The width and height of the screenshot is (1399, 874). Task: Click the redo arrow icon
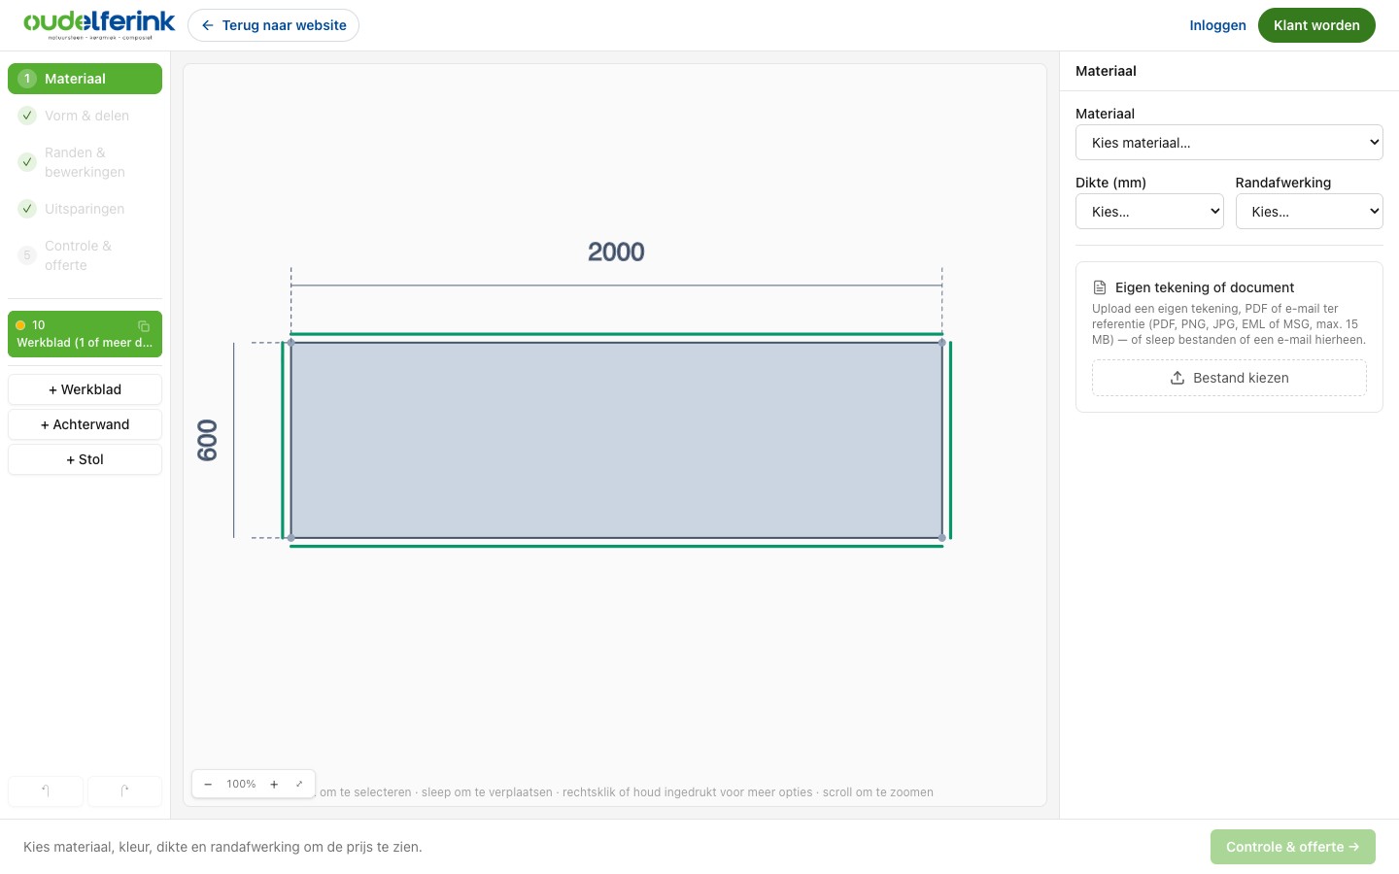(124, 790)
